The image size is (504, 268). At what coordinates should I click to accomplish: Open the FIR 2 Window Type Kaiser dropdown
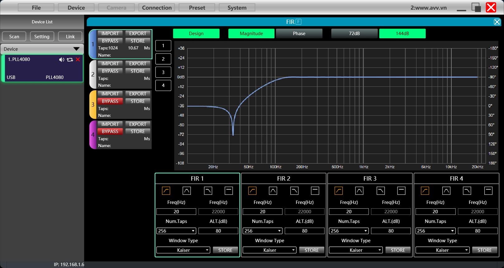269,250
